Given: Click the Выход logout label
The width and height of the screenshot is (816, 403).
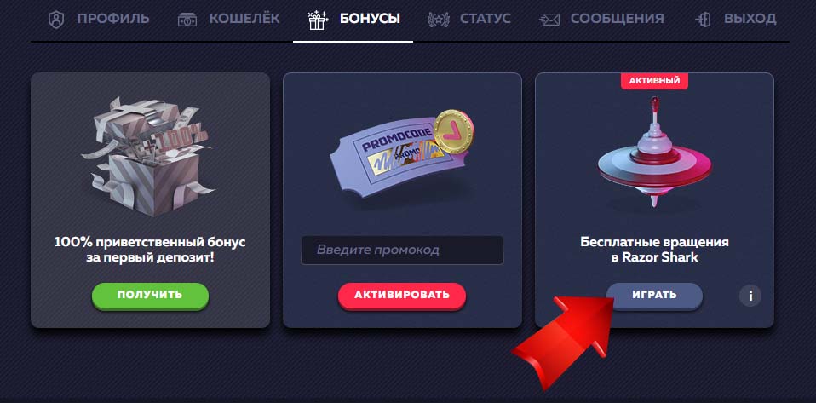Looking at the screenshot, I should (x=750, y=20).
